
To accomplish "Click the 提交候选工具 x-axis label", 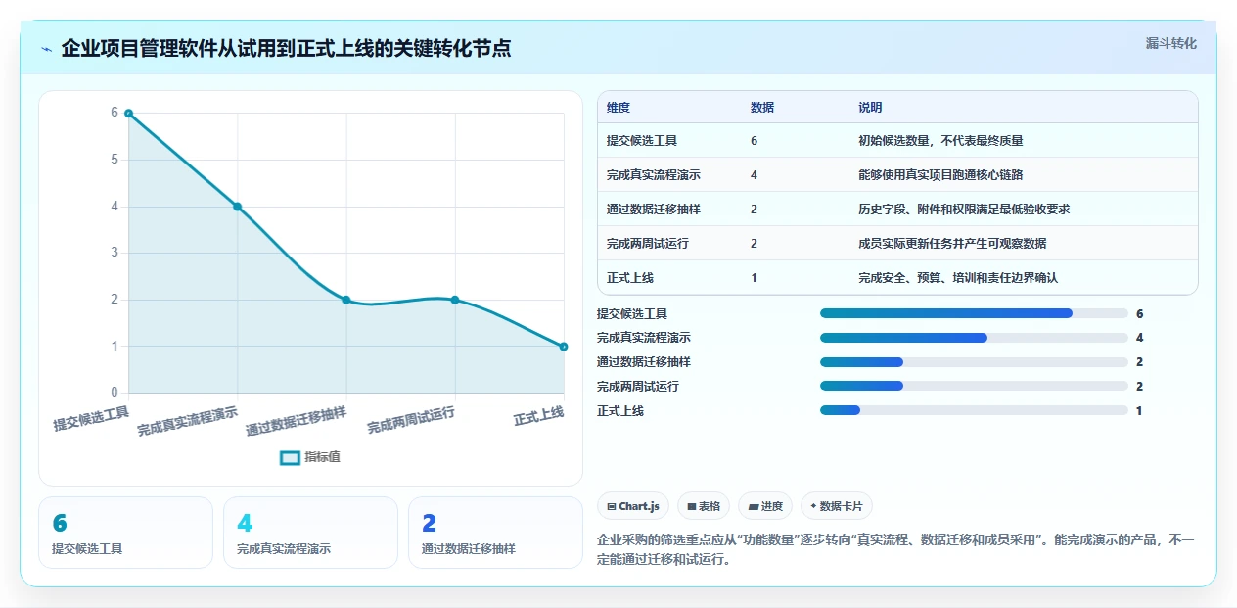I will [91, 419].
